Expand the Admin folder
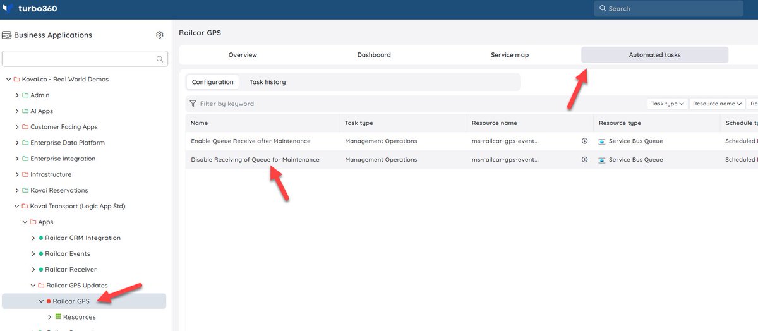The height and width of the screenshot is (331, 758). pyautogui.click(x=17, y=95)
